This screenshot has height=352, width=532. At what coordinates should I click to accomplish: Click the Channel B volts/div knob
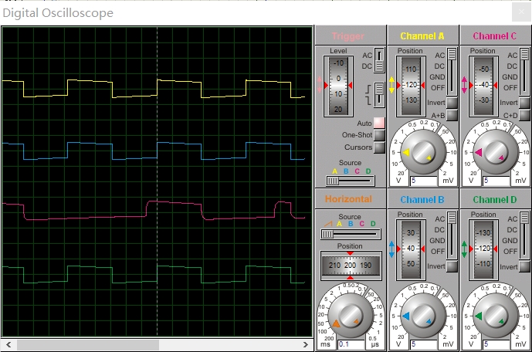(x=422, y=316)
